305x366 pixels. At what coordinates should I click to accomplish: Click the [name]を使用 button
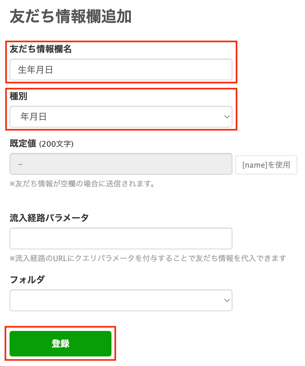tap(266, 165)
